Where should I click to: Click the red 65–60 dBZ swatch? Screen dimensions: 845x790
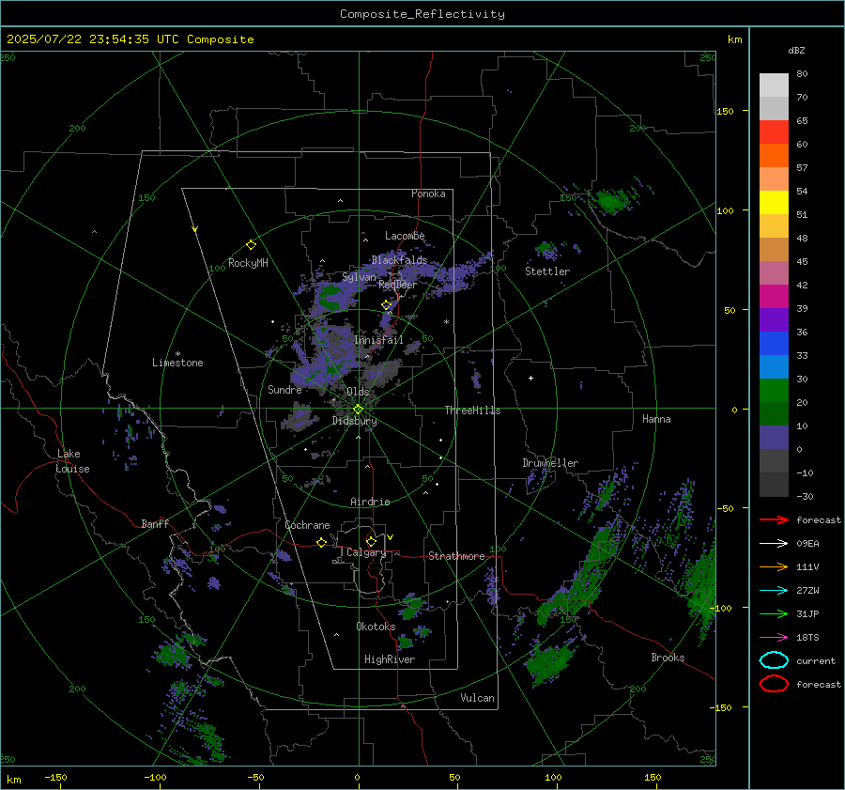pyautogui.click(x=774, y=132)
